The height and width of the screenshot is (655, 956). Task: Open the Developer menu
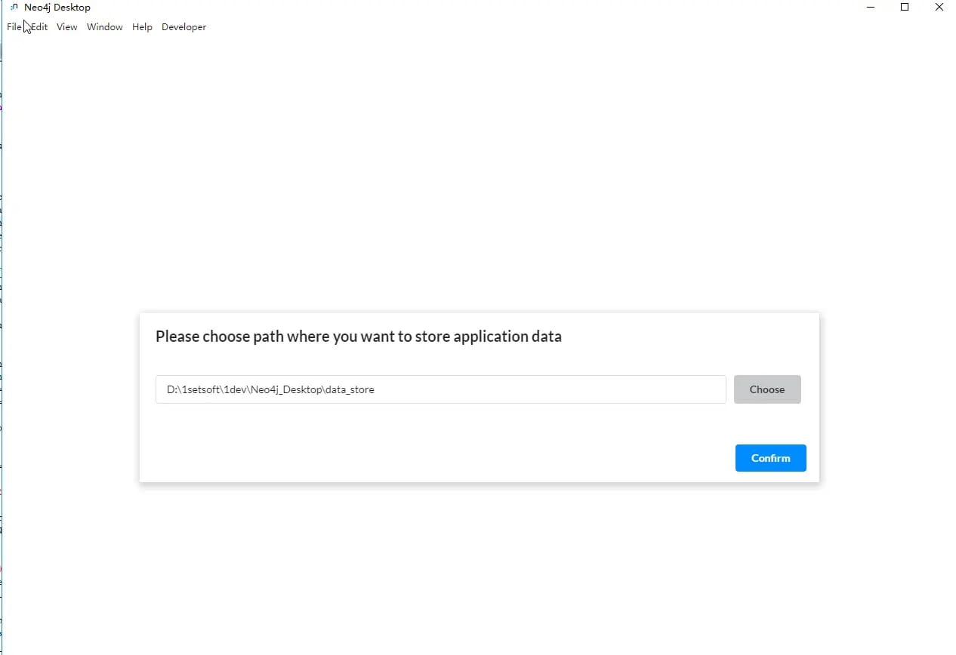click(x=183, y=27)
